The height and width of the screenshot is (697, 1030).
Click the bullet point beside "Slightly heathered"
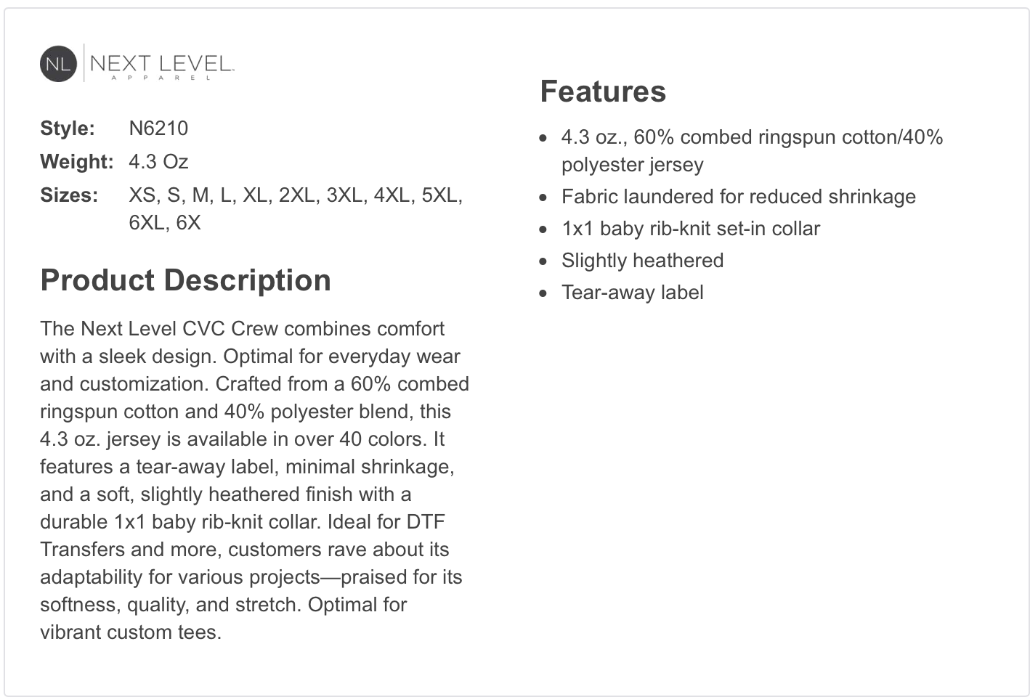click(x=543, y=261)
